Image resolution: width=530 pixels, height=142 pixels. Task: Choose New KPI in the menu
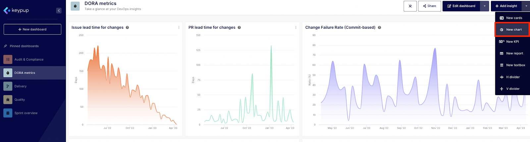click(512, 42)
